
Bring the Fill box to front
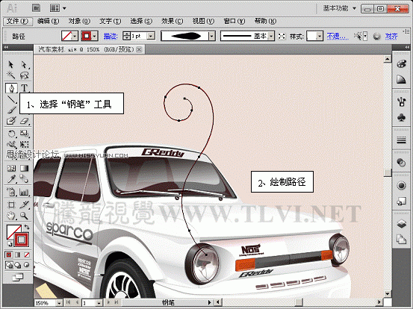[x=13, y=231]
